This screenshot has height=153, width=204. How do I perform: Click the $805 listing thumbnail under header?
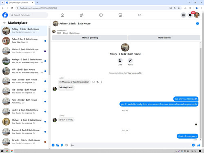pyautogui.click(x=54, y=31)
